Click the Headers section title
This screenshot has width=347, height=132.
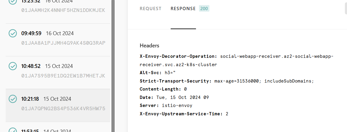(x=150, y=46)
